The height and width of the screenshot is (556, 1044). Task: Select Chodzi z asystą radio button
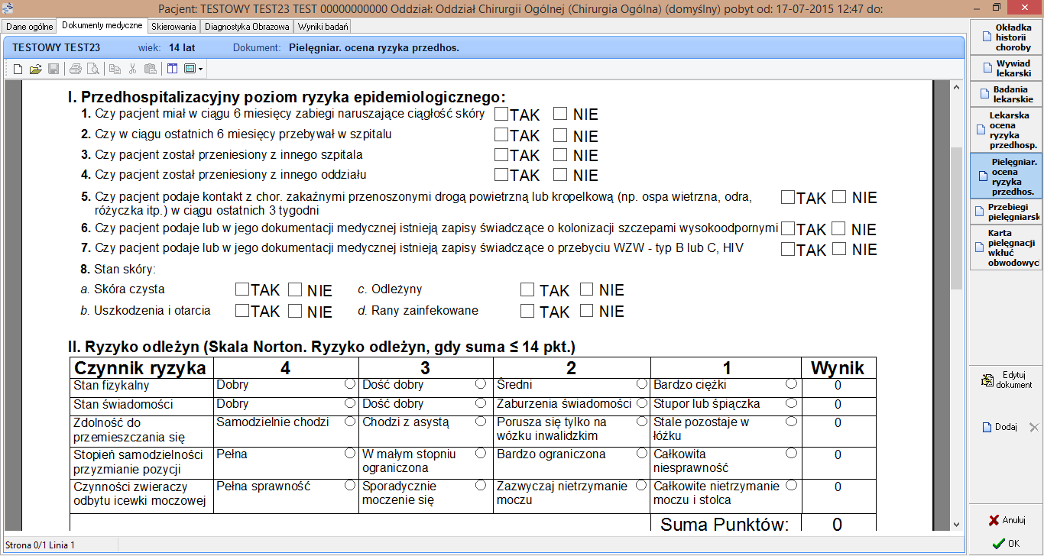481,421
